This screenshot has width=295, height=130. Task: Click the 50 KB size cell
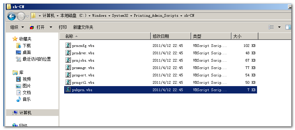point(250,82)
